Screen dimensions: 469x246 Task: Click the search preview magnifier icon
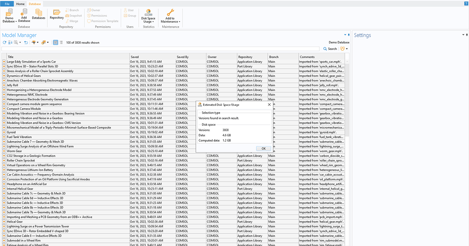click(x=16, y=43)
